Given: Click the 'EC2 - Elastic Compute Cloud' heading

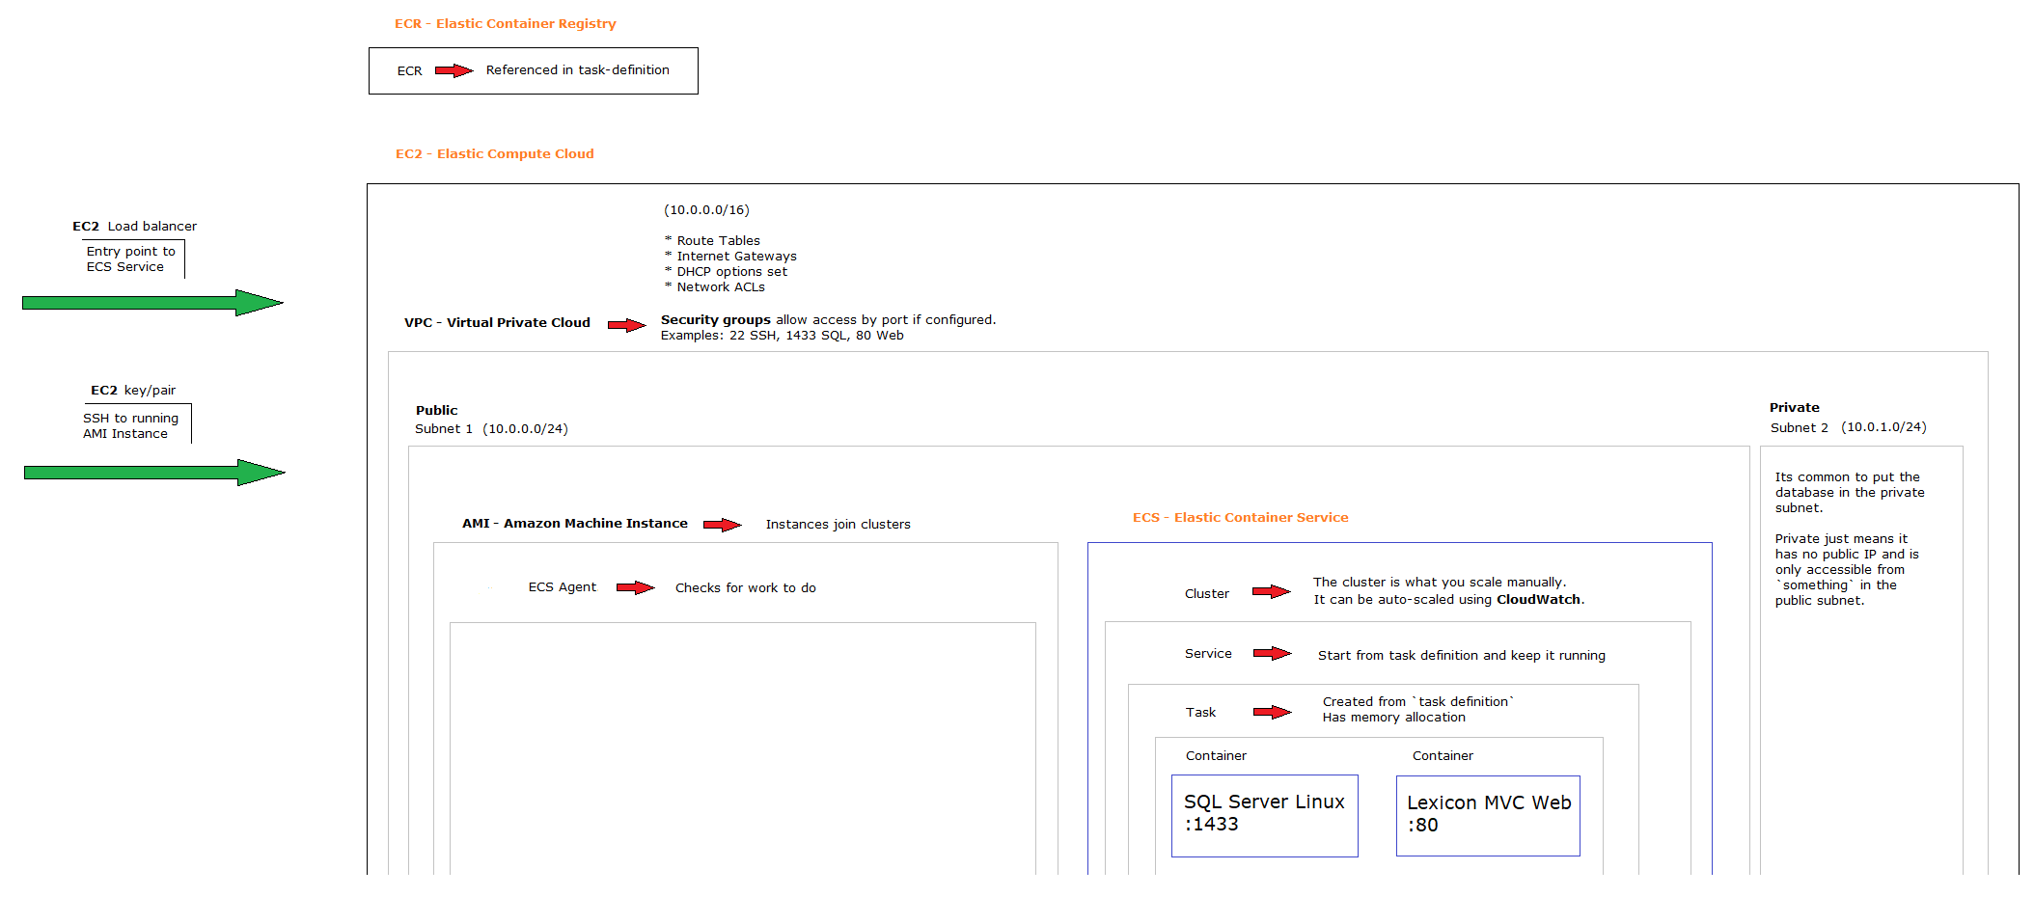Looking at the screenshot, I should coord(494,153).
